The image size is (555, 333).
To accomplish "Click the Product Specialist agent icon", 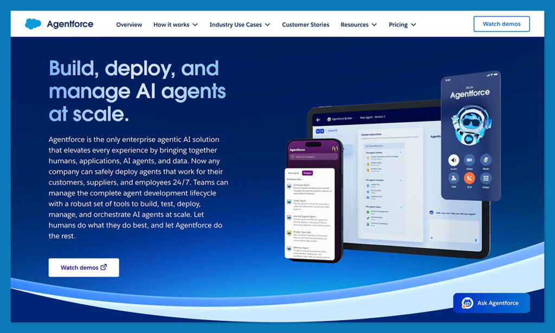I will click(288, 232).
